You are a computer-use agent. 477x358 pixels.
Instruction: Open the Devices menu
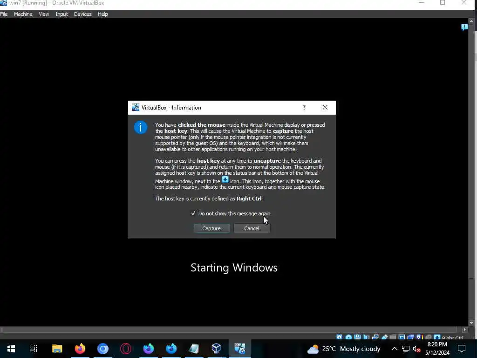(83, 14)
